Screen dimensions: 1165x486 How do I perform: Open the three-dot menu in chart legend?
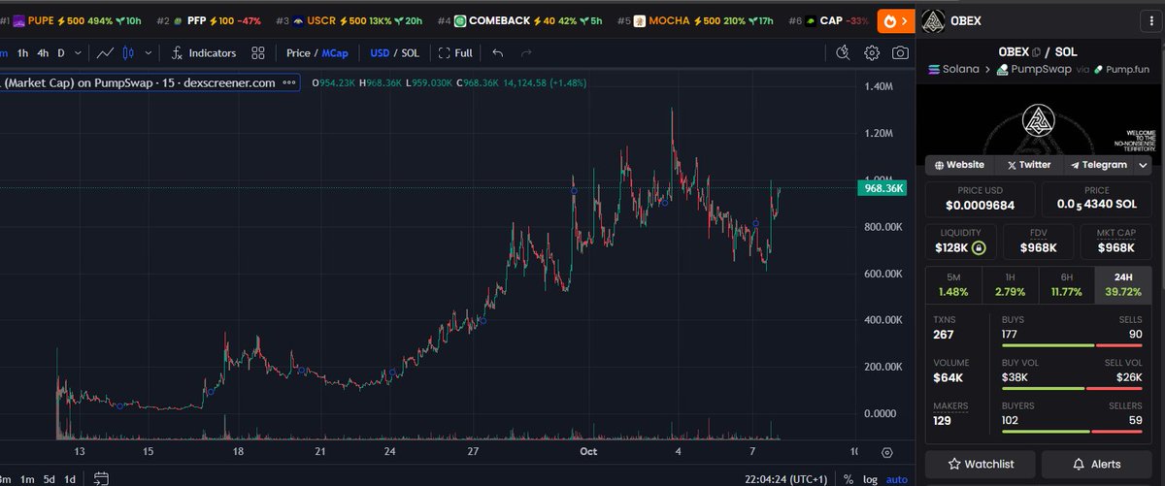point(289,82)
